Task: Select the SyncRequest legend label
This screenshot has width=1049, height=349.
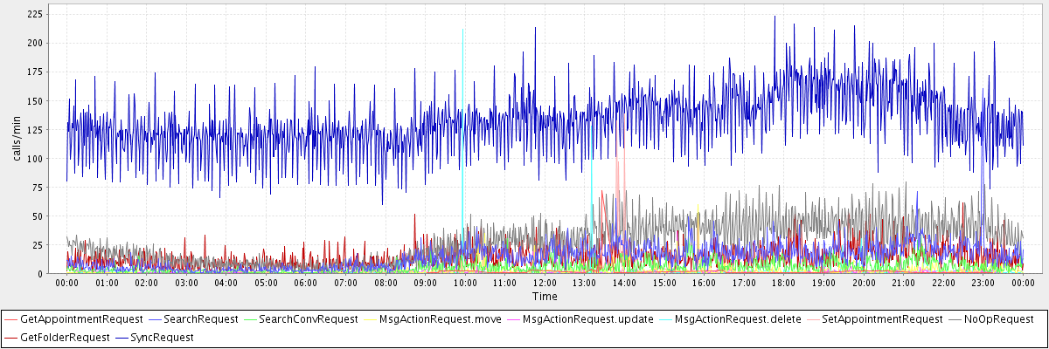Action: [x=162, y=337]
